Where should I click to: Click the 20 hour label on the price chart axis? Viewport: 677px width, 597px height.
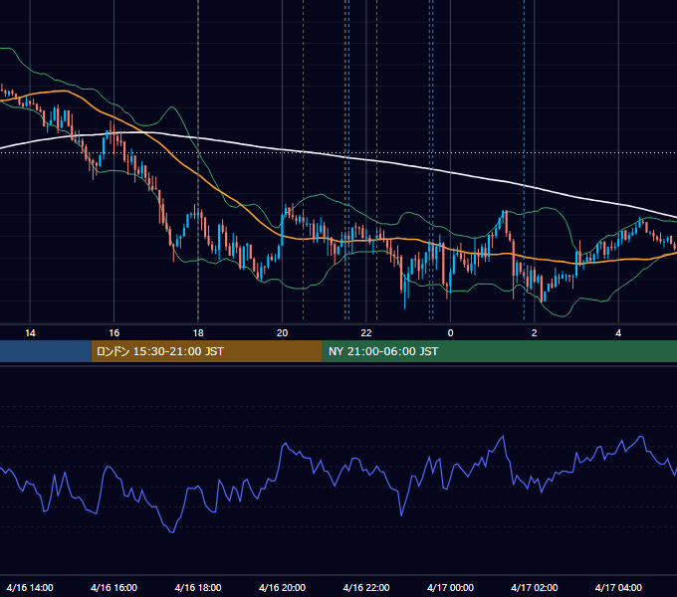pos(282,333)
